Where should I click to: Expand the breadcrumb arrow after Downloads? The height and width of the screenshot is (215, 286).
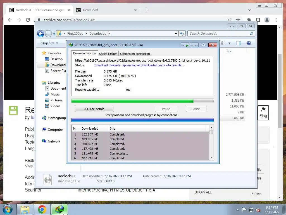tap(109, 34)
